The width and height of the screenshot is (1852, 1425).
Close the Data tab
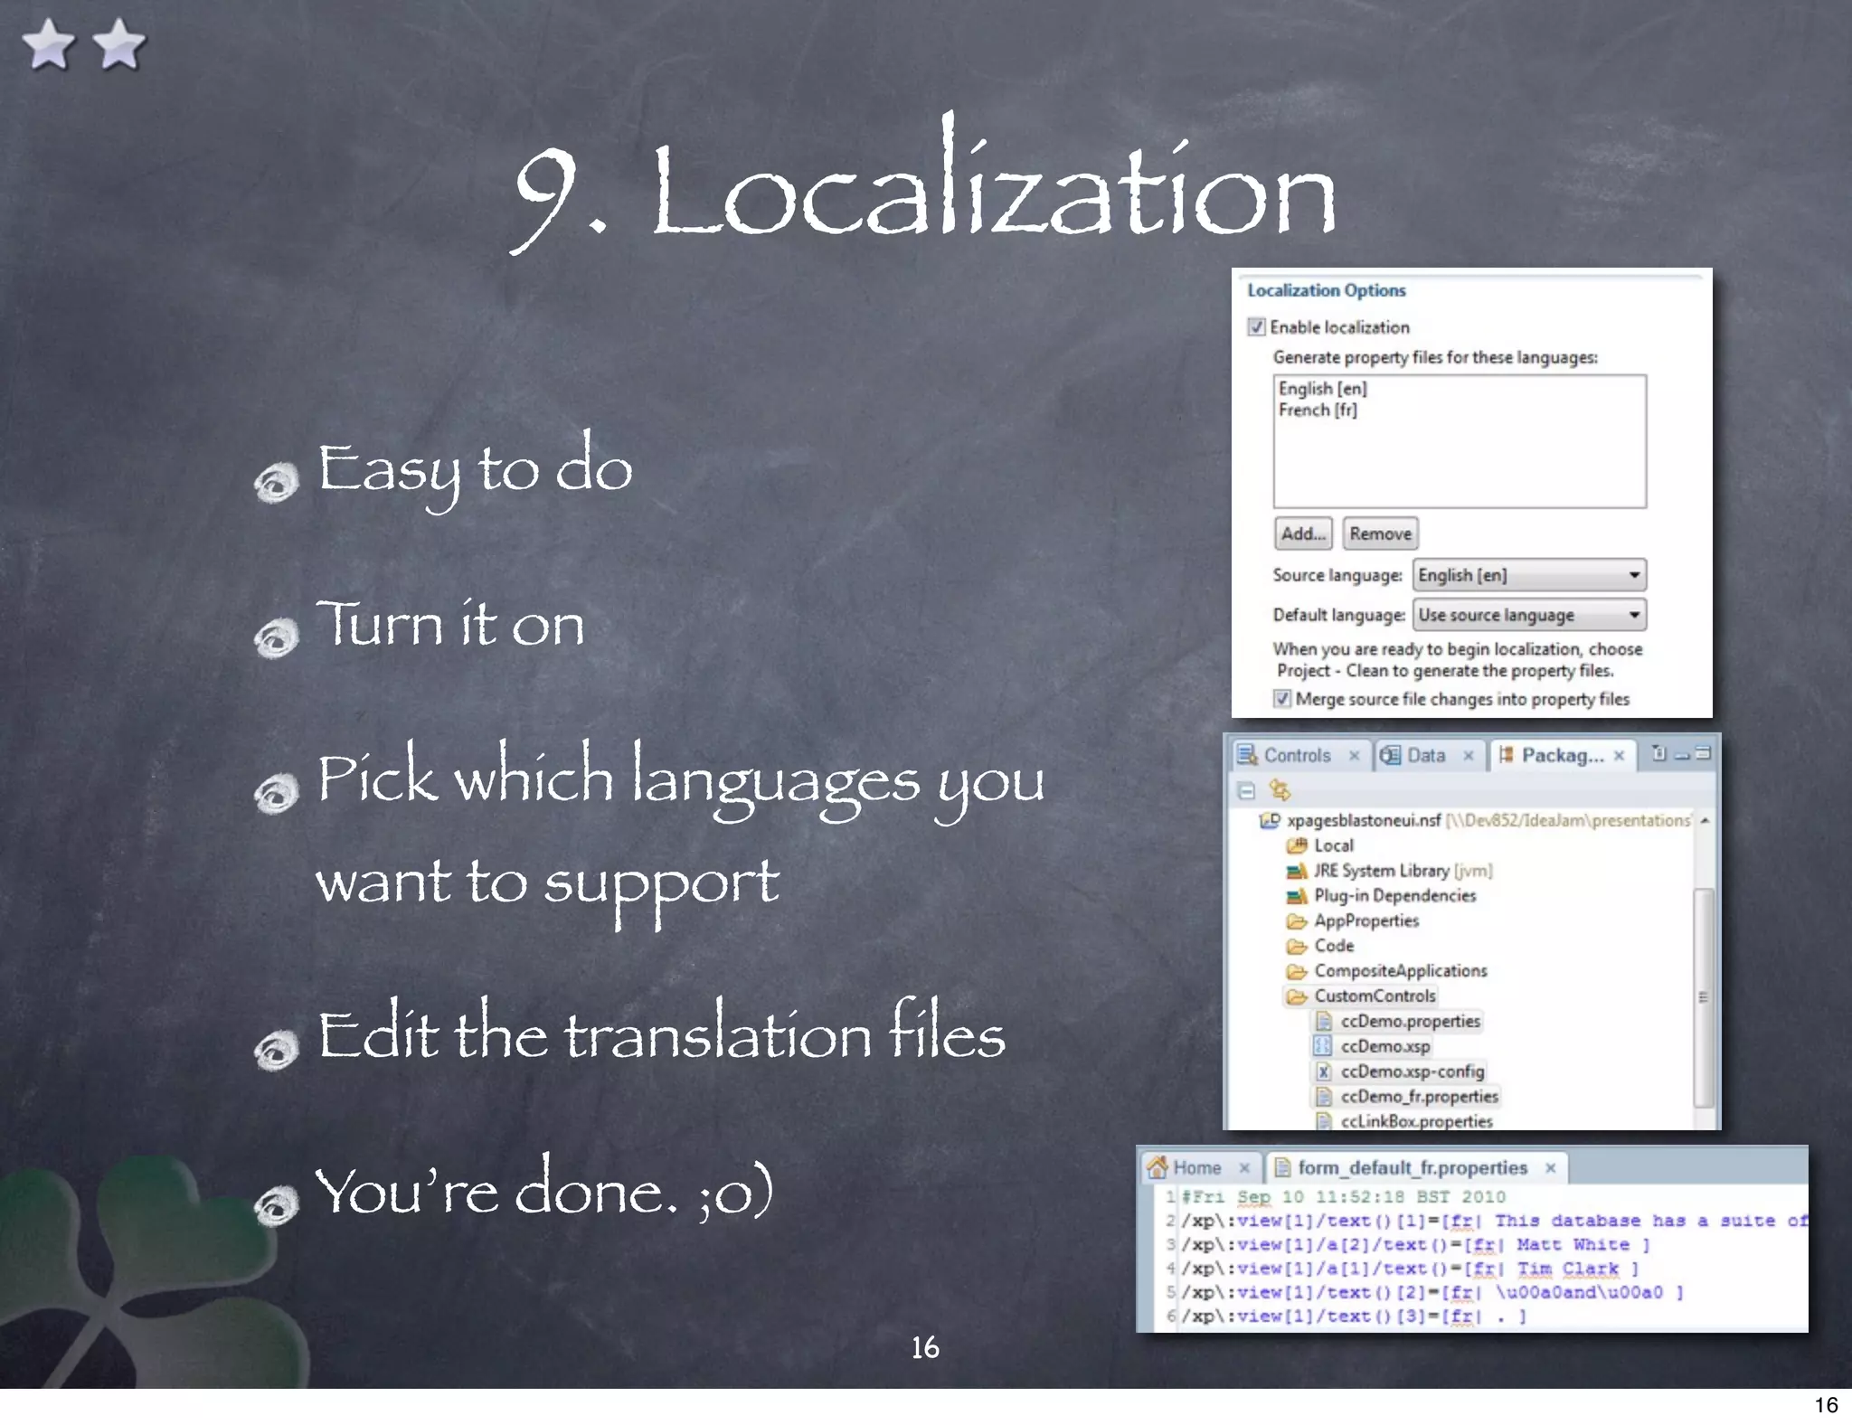click(x=1469, y=756)
